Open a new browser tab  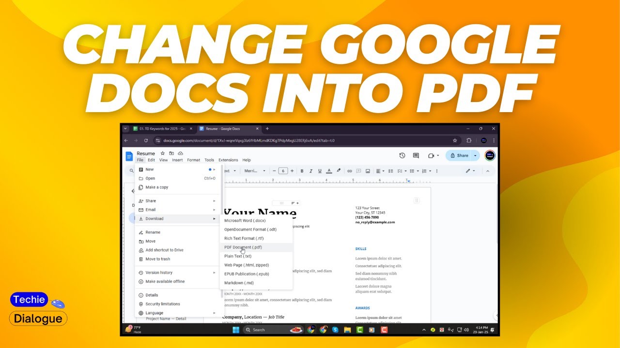267,129
